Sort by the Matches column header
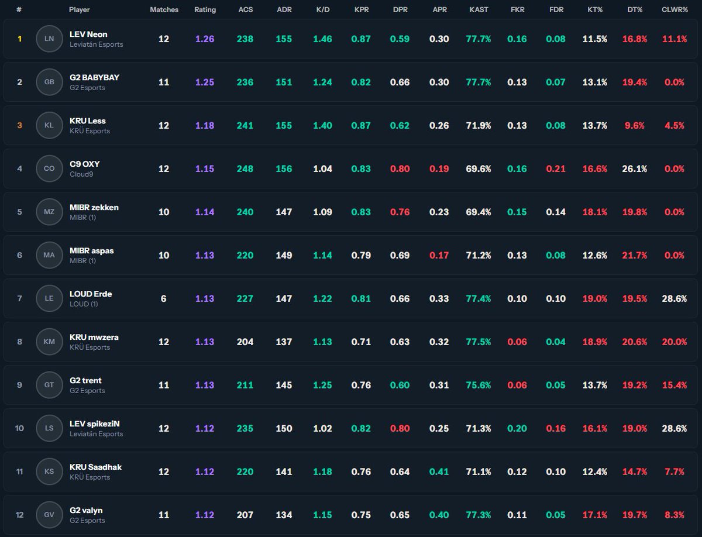This screenshot has width=702, height=537. coord(164,10)
